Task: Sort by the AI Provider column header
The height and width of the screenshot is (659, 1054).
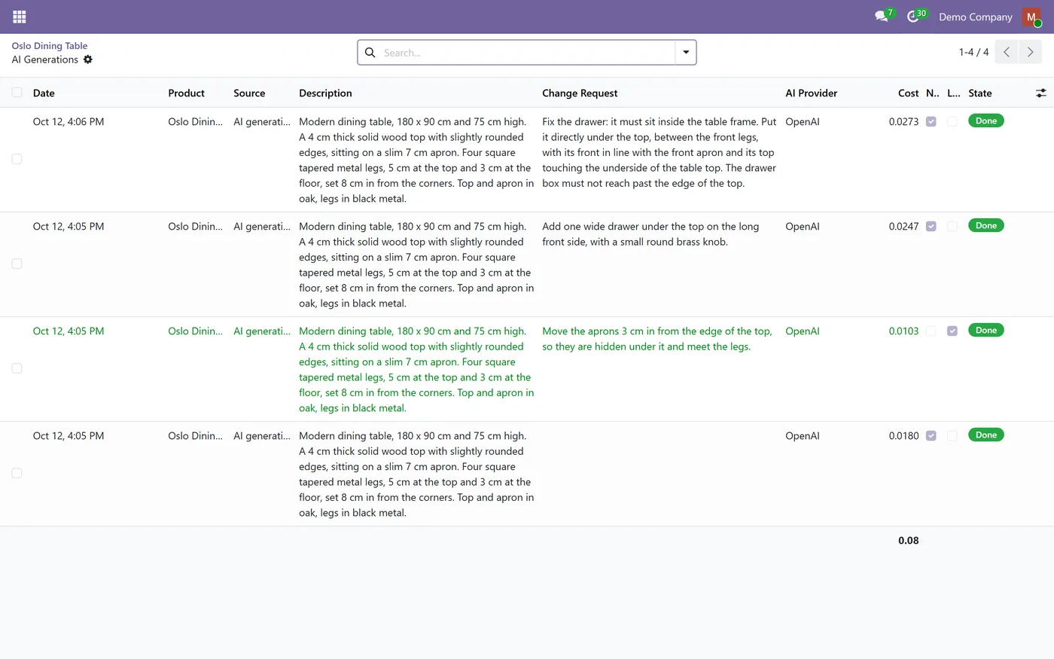Action: click(812, 93)
